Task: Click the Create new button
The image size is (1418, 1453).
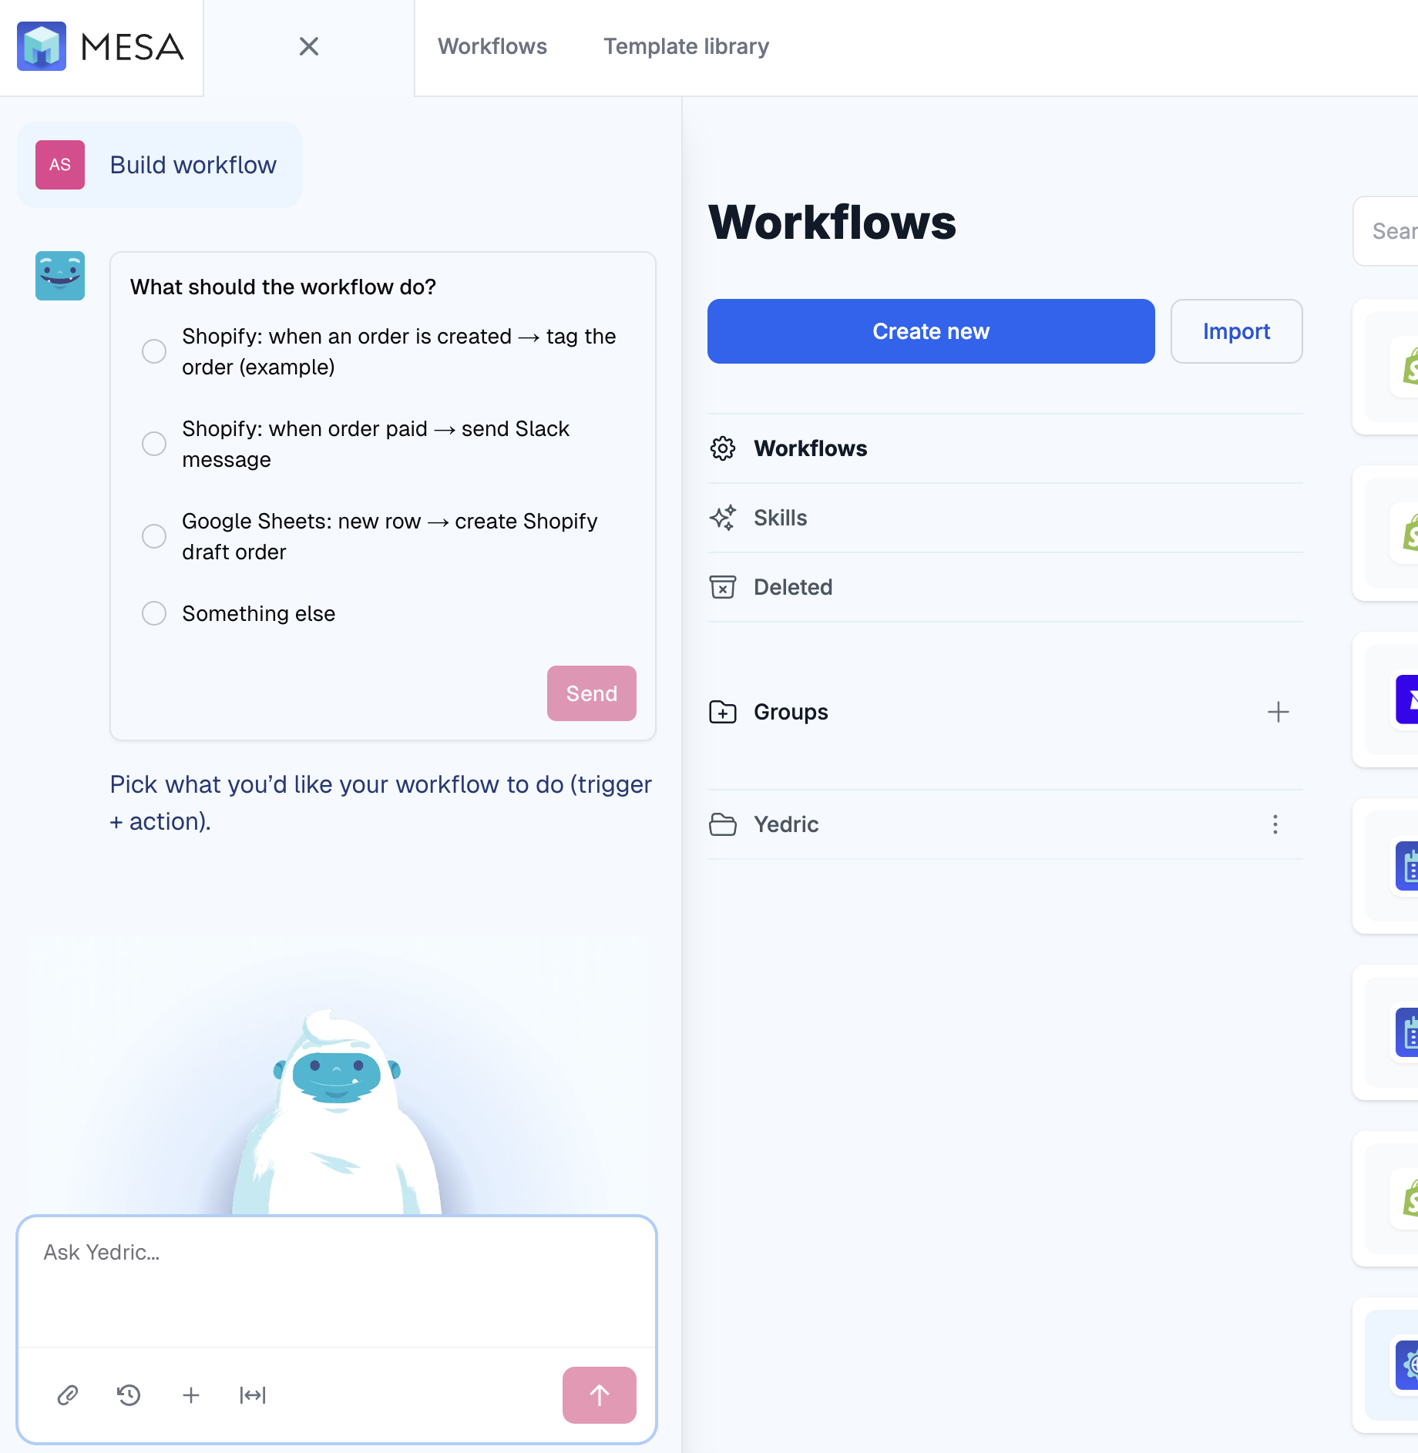Action: click(931, 331)
